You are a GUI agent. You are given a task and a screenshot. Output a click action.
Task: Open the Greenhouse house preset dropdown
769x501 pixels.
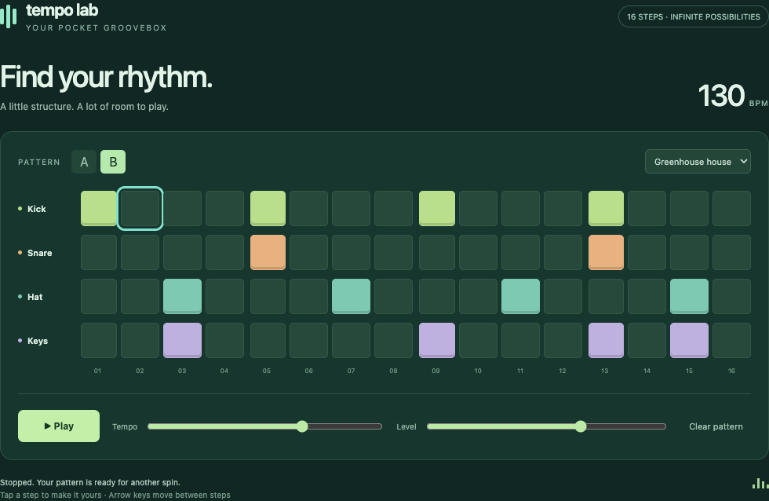(x=698, y=162)
